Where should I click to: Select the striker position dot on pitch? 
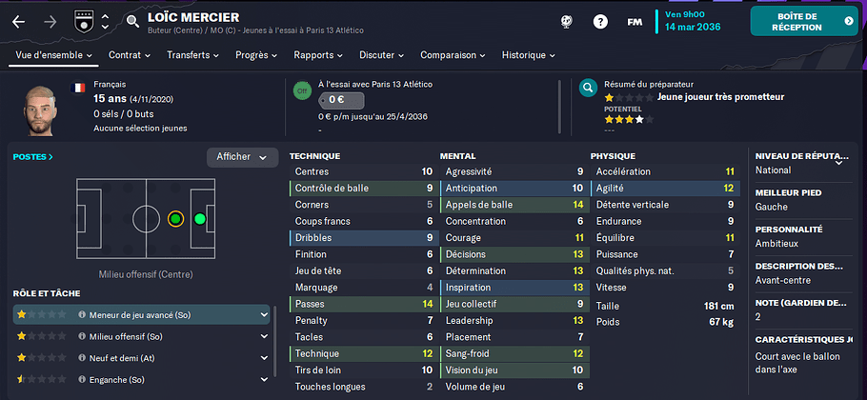click(x=200, y=219)
